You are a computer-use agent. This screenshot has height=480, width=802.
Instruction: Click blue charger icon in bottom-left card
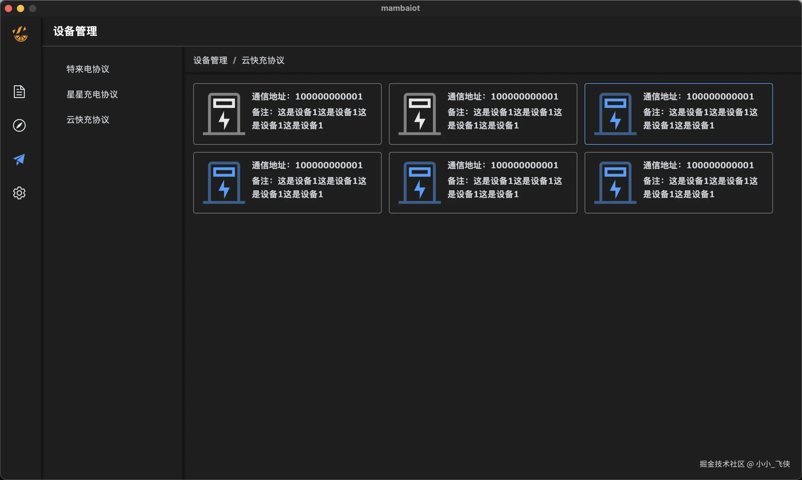tap(224, 182)
